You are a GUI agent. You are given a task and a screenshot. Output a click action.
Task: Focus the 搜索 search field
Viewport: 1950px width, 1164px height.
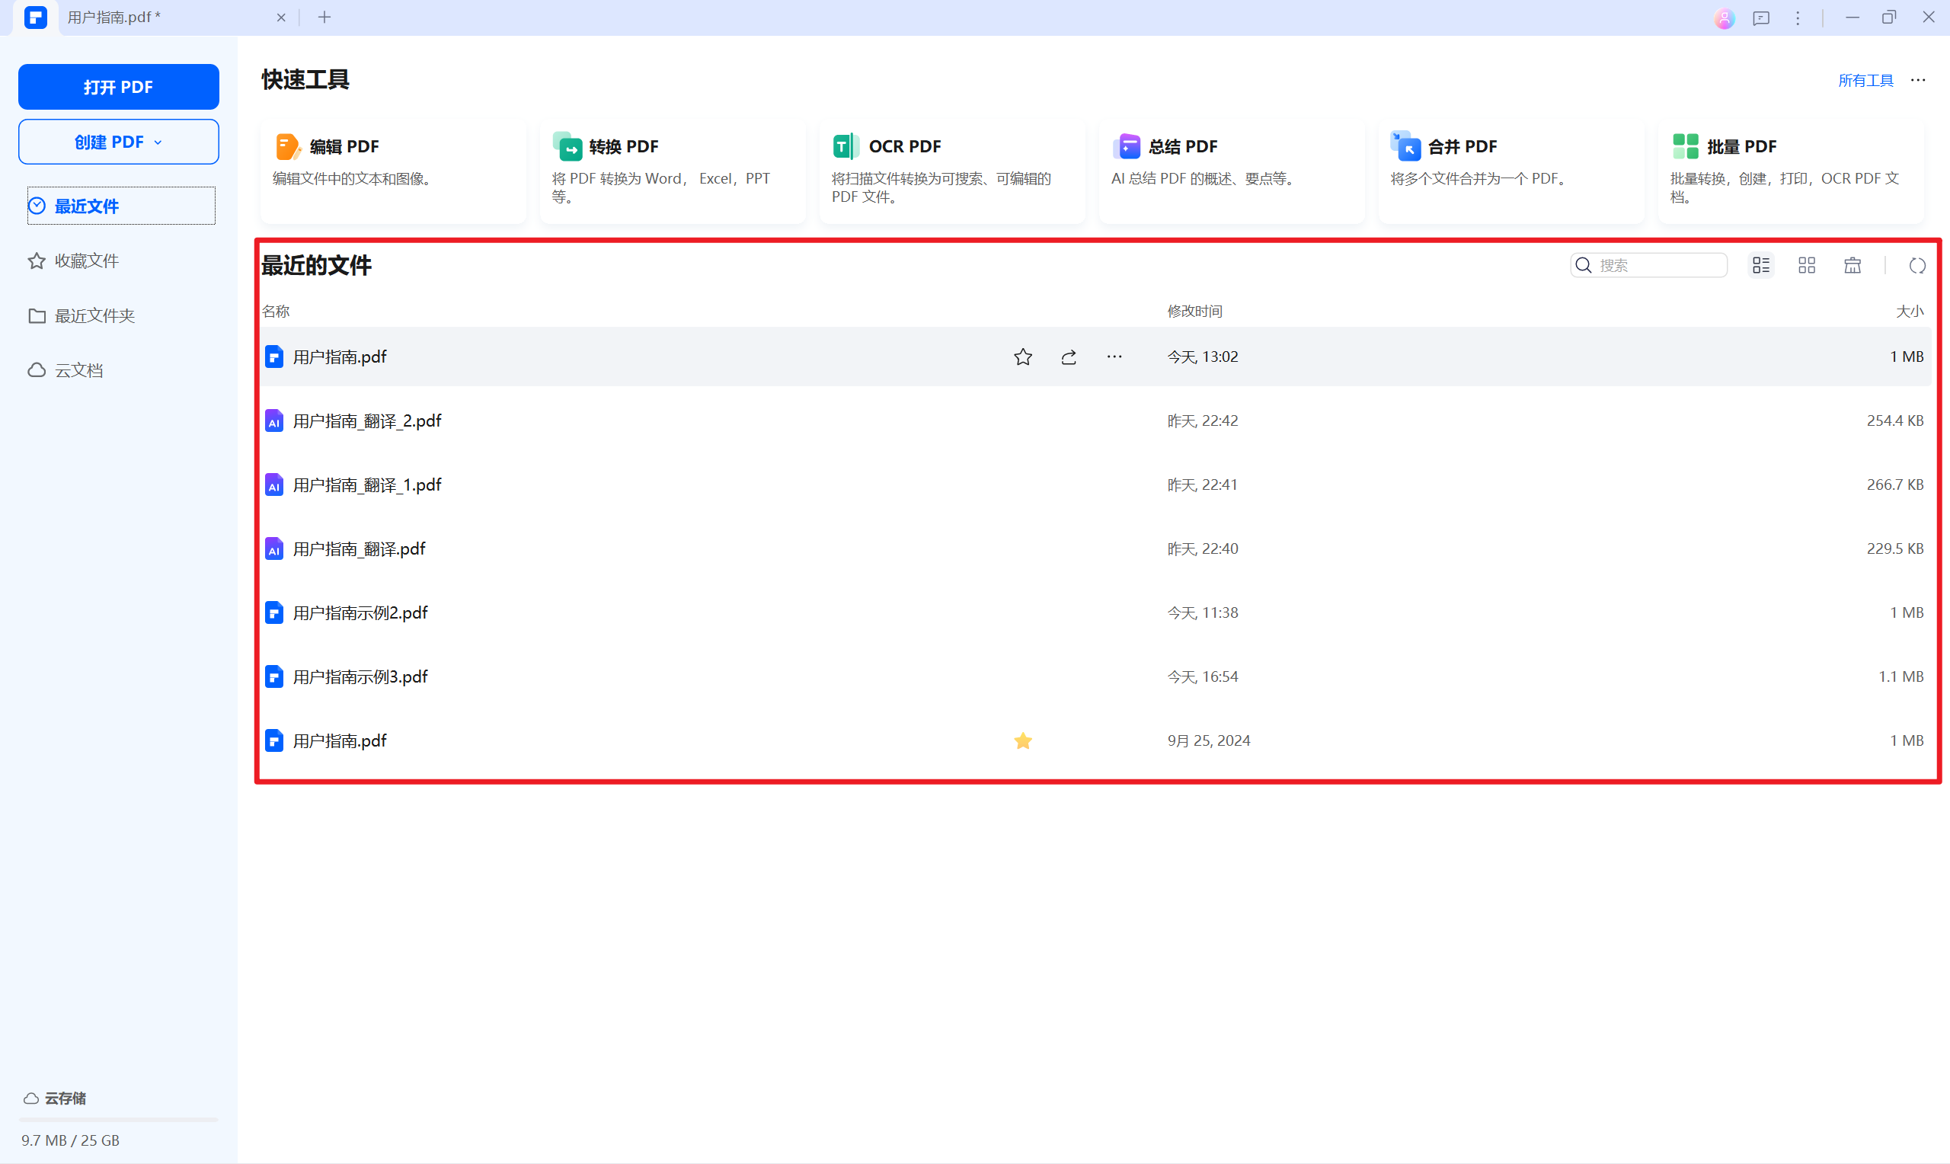[x=1658, y=266]
